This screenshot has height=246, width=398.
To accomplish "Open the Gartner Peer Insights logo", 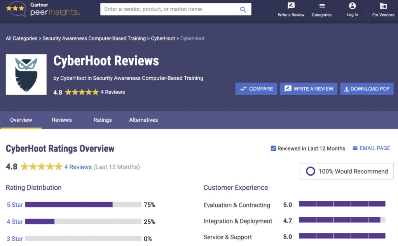I will pyautogui.click(x=43, y=9).
